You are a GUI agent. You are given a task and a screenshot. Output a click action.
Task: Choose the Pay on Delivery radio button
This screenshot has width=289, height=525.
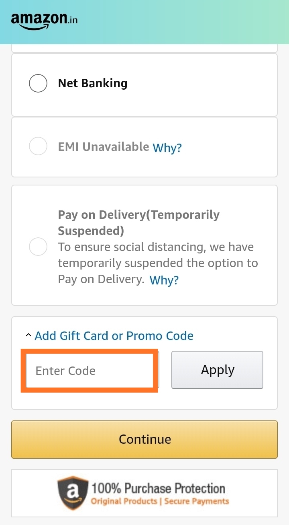click(38, 246)
